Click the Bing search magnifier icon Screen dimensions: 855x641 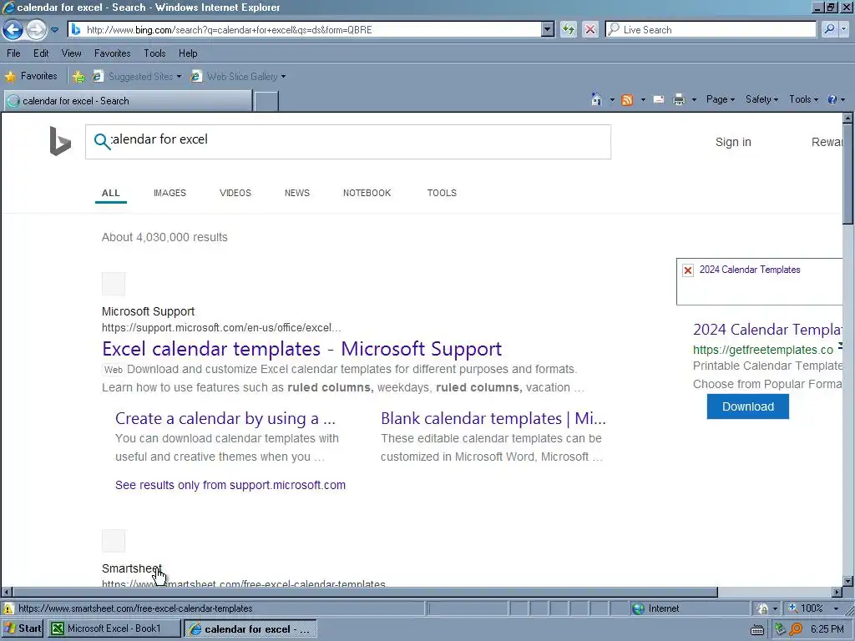click(102, 141)
